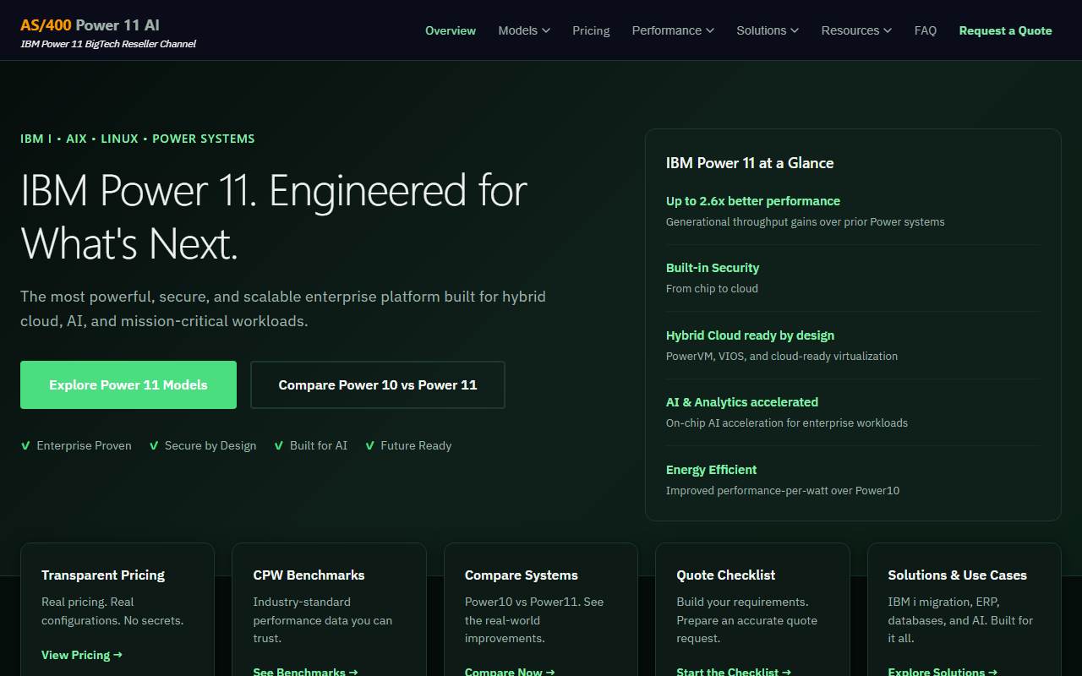Follow the Start the Checklist link
Viewport: 1082px width, 676px height.
734,671
